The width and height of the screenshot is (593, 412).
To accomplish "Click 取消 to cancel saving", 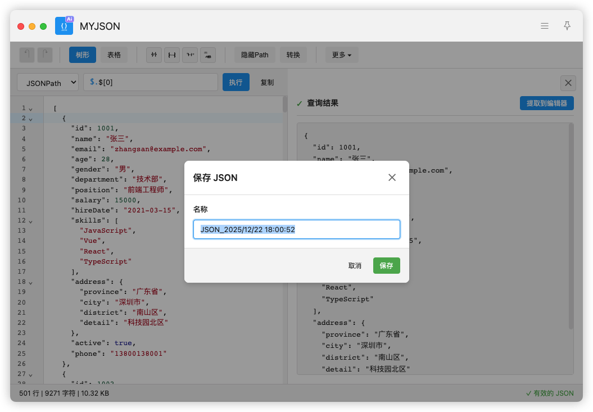I will click(x=355, y=266).
